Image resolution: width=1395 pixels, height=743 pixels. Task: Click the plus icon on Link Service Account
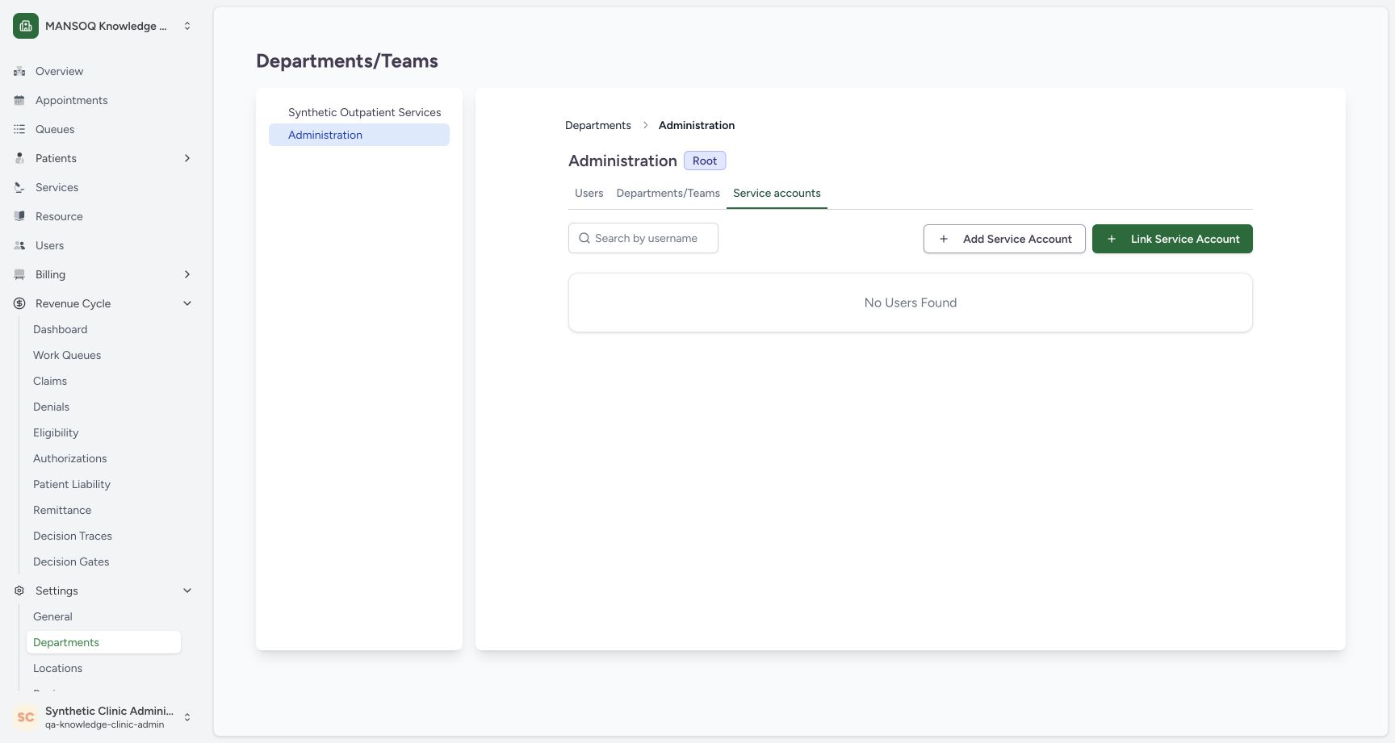click(x=1112, y=239)
